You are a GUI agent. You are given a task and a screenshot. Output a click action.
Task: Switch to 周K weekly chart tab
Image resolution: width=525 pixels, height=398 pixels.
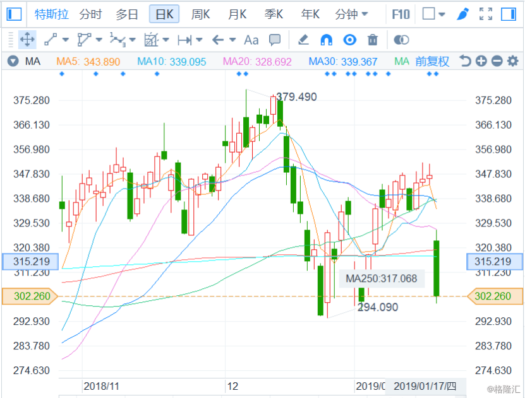(200, 14)
